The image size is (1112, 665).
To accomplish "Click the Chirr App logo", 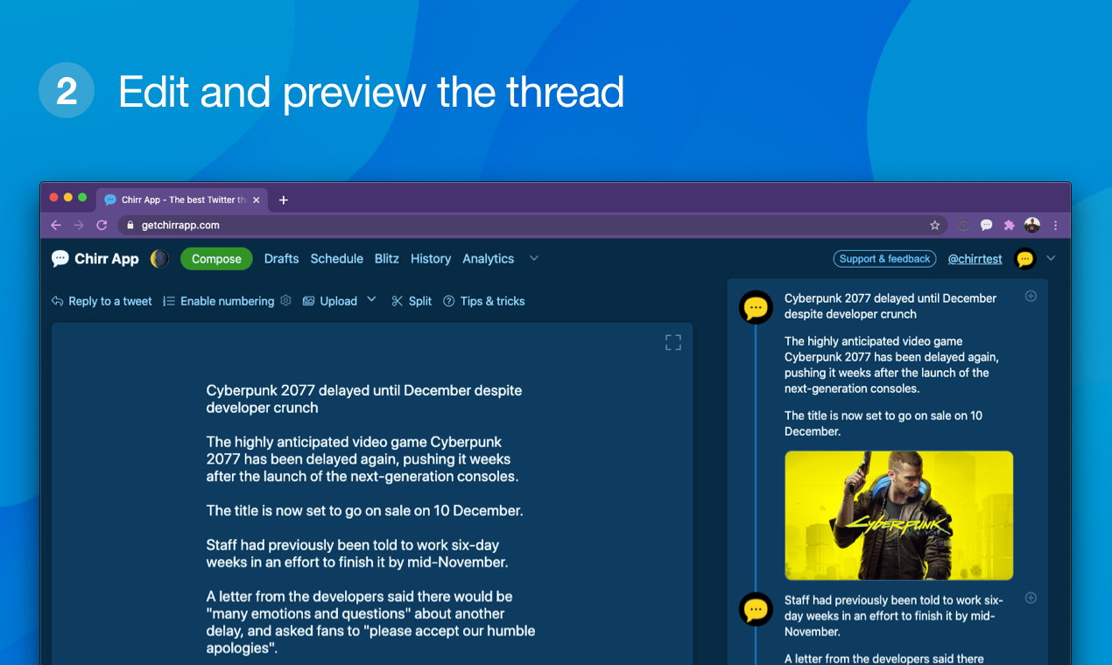I will [x=95, y=259].
